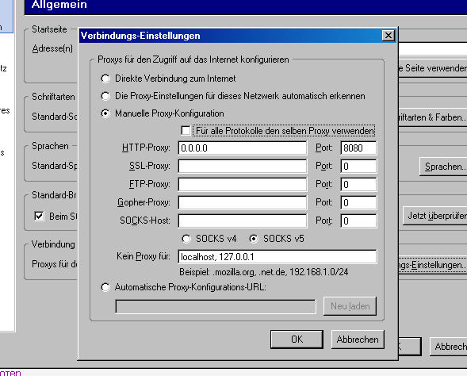The width and height of the screenshot is (467, 376).
Task: Choose Manuelle Proxy-Konfiguration radio button
Action: [105, 113]
